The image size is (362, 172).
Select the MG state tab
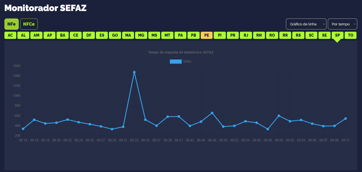point(141,35)
